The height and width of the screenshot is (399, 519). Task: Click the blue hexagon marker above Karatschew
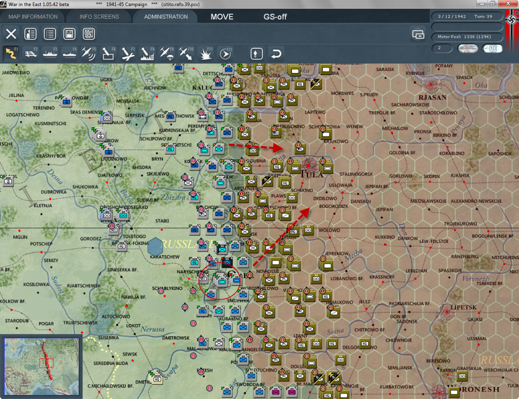155,247
